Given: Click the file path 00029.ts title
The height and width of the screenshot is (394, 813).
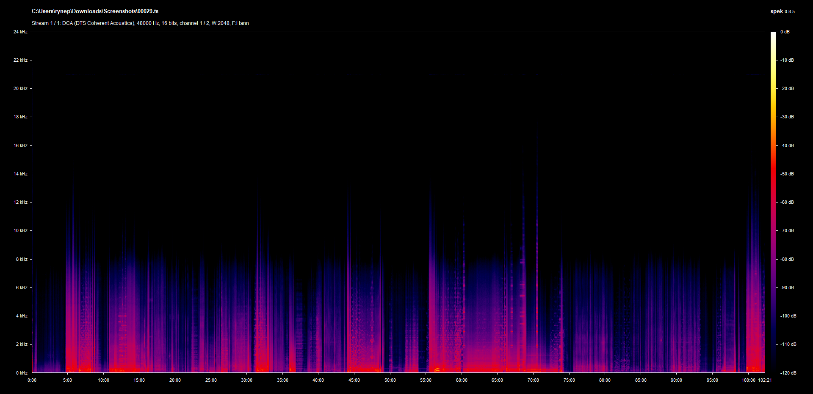Looking at the screenshot, I should (x=95, y=11).
